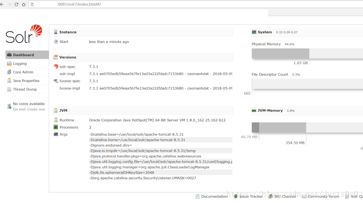Viewport: 363px width, 203px height.
Task: Click the 354.50 MB memory label
Action: click(x=295, y=143)
